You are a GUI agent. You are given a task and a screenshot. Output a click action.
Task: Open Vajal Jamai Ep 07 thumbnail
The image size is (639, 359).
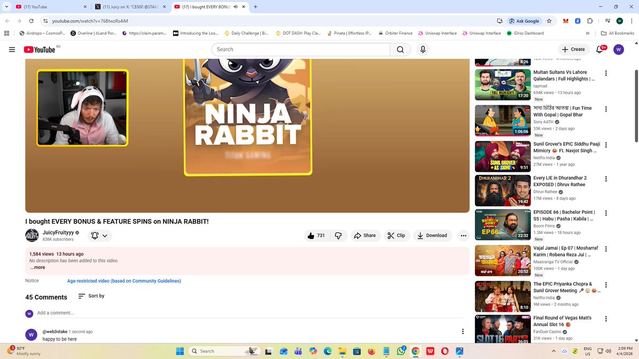point(502,260)
